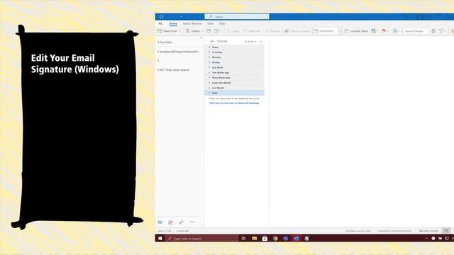Expand the Last Month message group
The image size is (454, 255).
coord(209,88)
